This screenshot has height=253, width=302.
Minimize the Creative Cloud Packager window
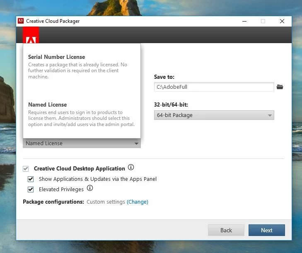[244, 21]
